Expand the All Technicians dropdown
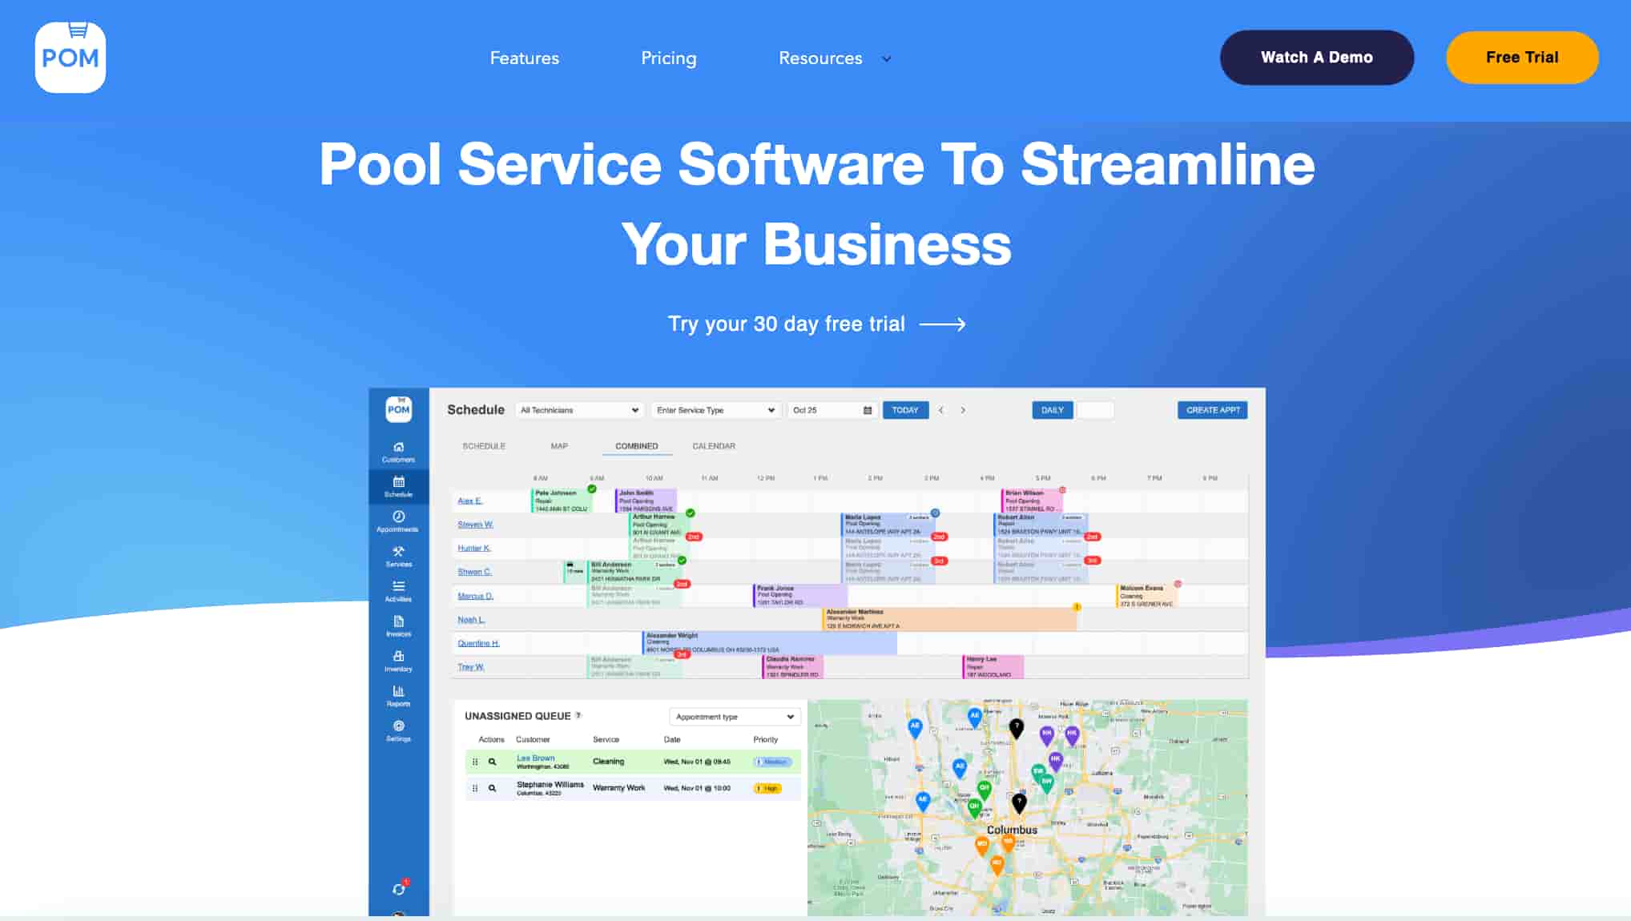Viewport: 1631px width, 921px height. coord(579,410)
